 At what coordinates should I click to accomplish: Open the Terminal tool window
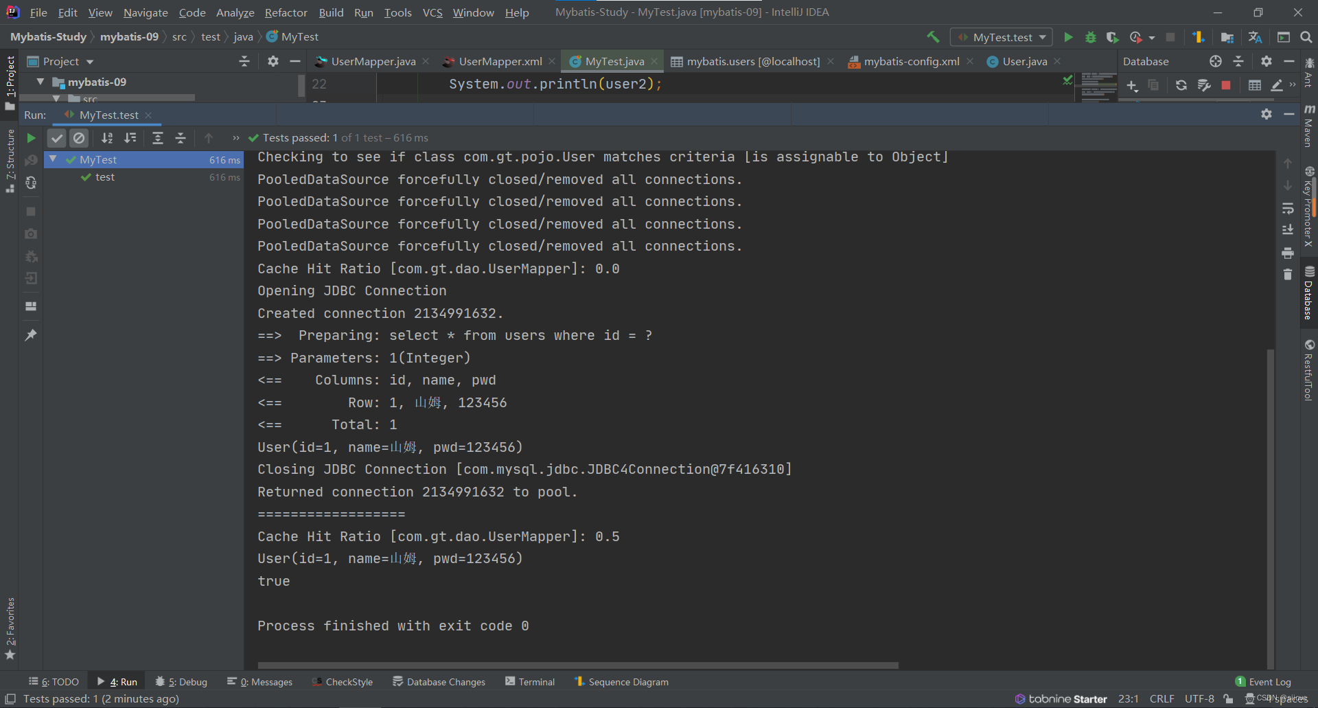[x=530, y=682]
